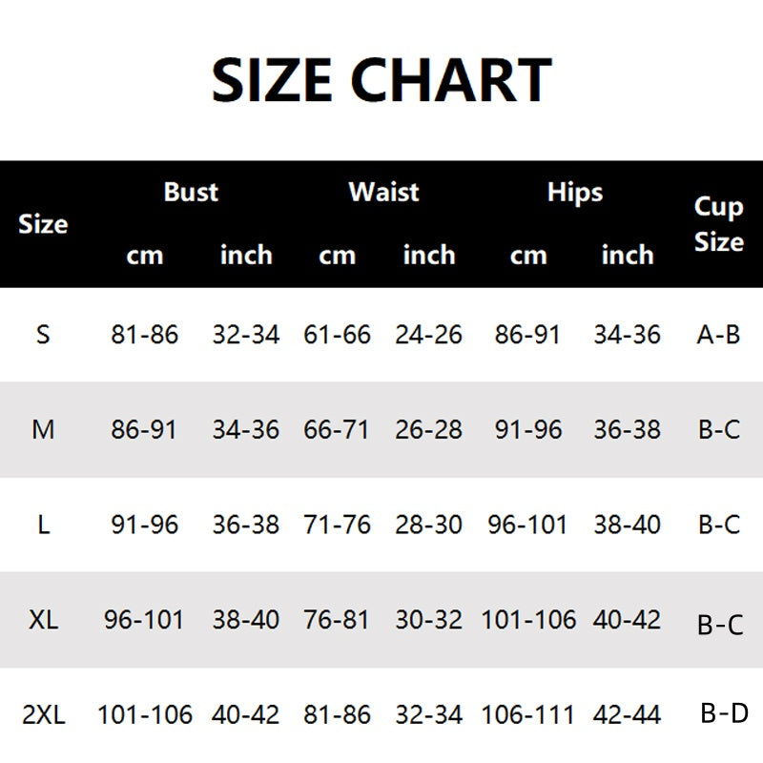Click the SIZE CHART title
Screen dimensions: 763x763
click(382, 80)
